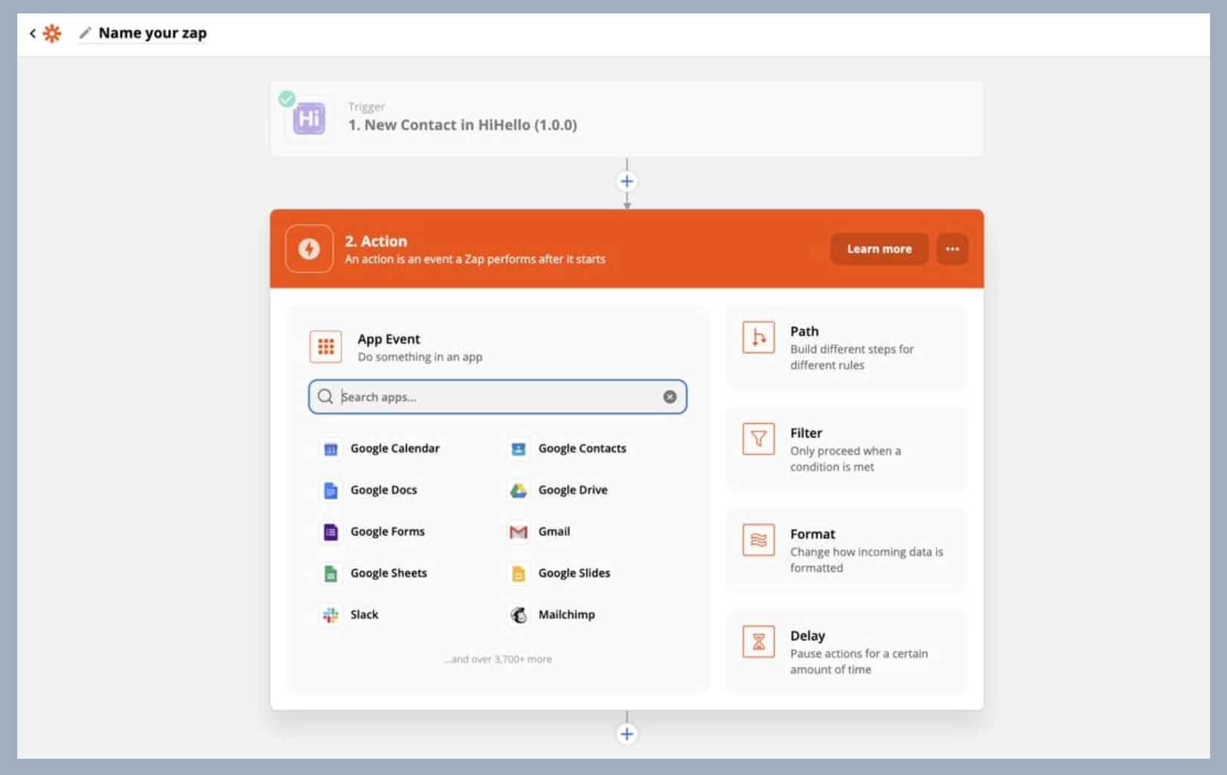Add a new step below the action
This screenshot has width=1227, height=775.
click(627, 734)
